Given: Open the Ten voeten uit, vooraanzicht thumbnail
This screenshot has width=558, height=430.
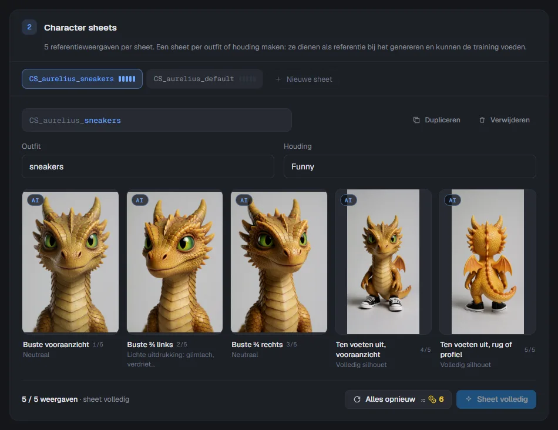Looking at the screenshot, I should 384,262.
